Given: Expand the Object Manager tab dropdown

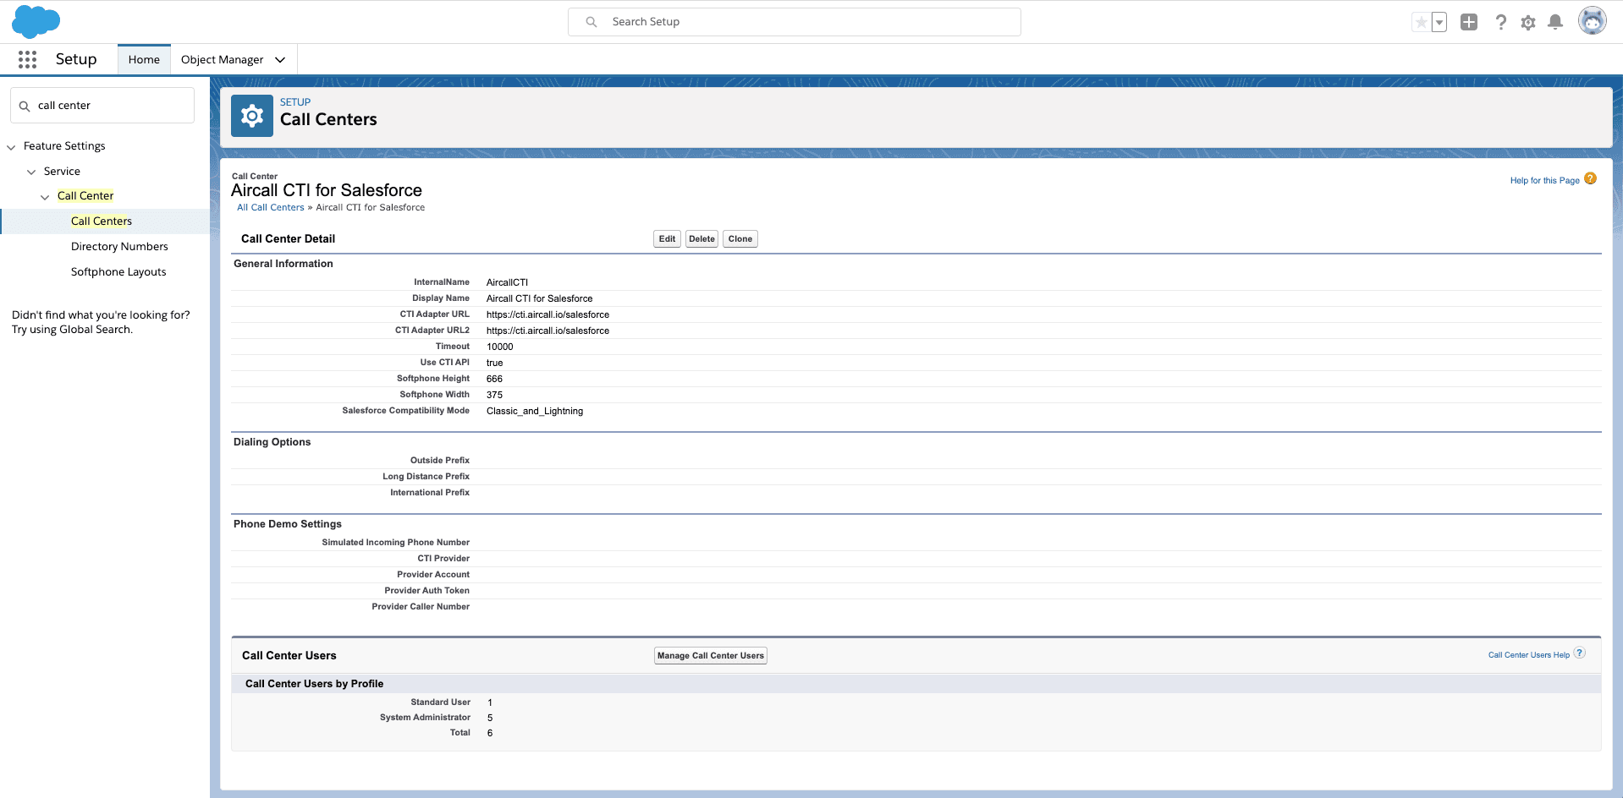Looking at the screenshot, I should coord(280,60).
